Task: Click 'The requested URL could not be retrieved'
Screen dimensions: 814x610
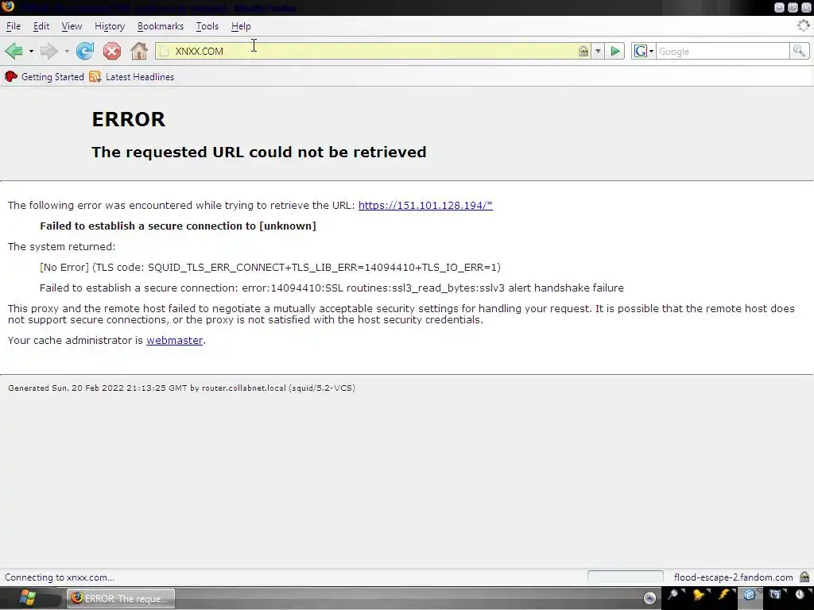Action: tap(259, 152)
